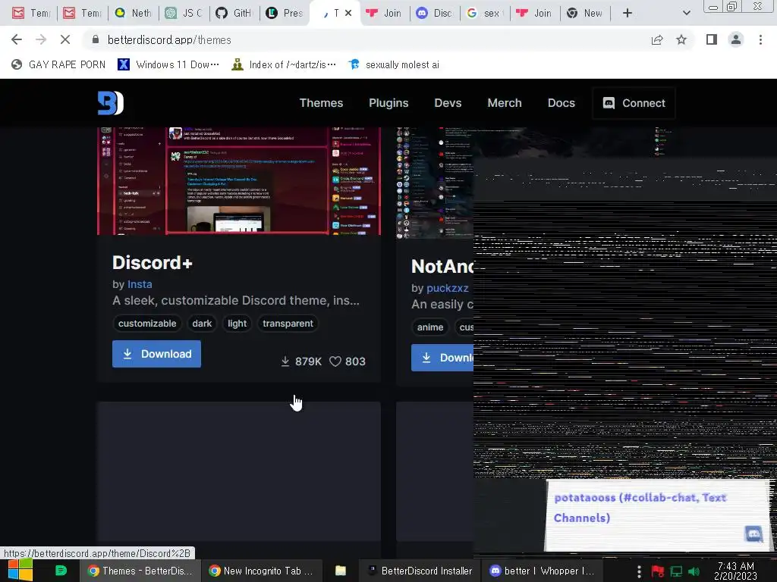Bookmark this page with the star icon
The image size is (777, 582).
(681, 39)
